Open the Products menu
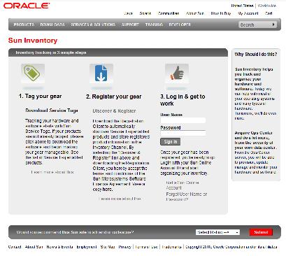The image size is (286, 256). (24, 24)
